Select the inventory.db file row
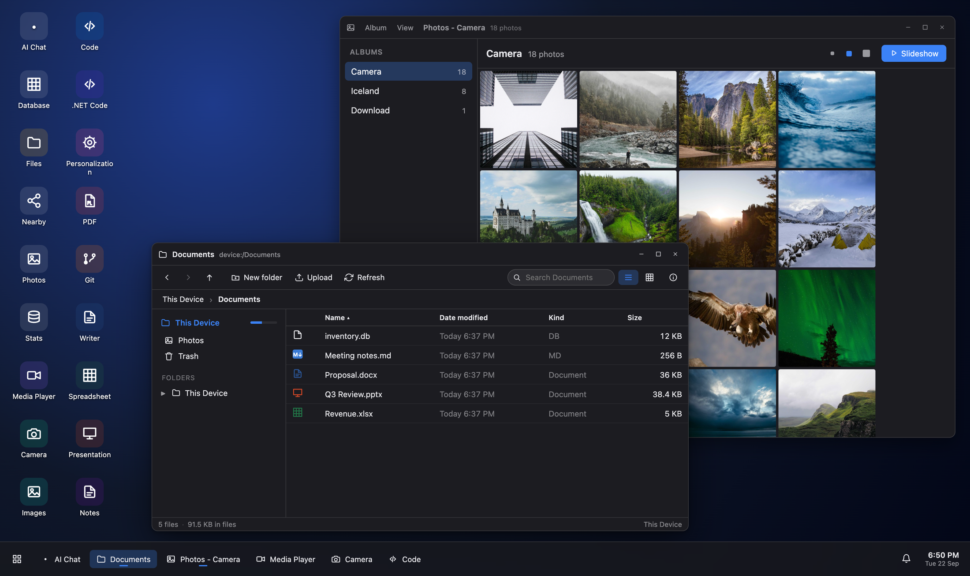The height and width of the screenshot is (576, 970). (487, 336)
